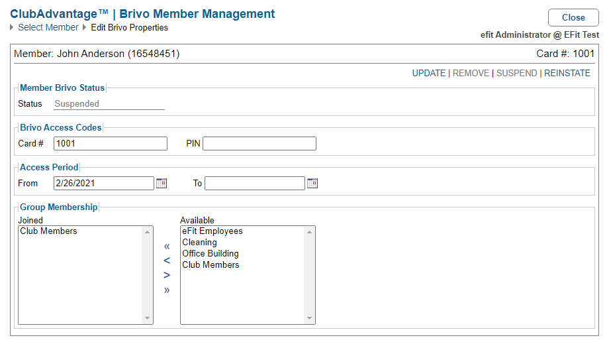Select Office Building in Available list
Viewport: 609px width, 342px height.
(243, 254)
